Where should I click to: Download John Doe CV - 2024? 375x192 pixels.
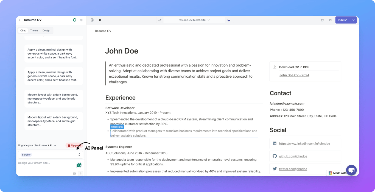click(x=294, y=75)
